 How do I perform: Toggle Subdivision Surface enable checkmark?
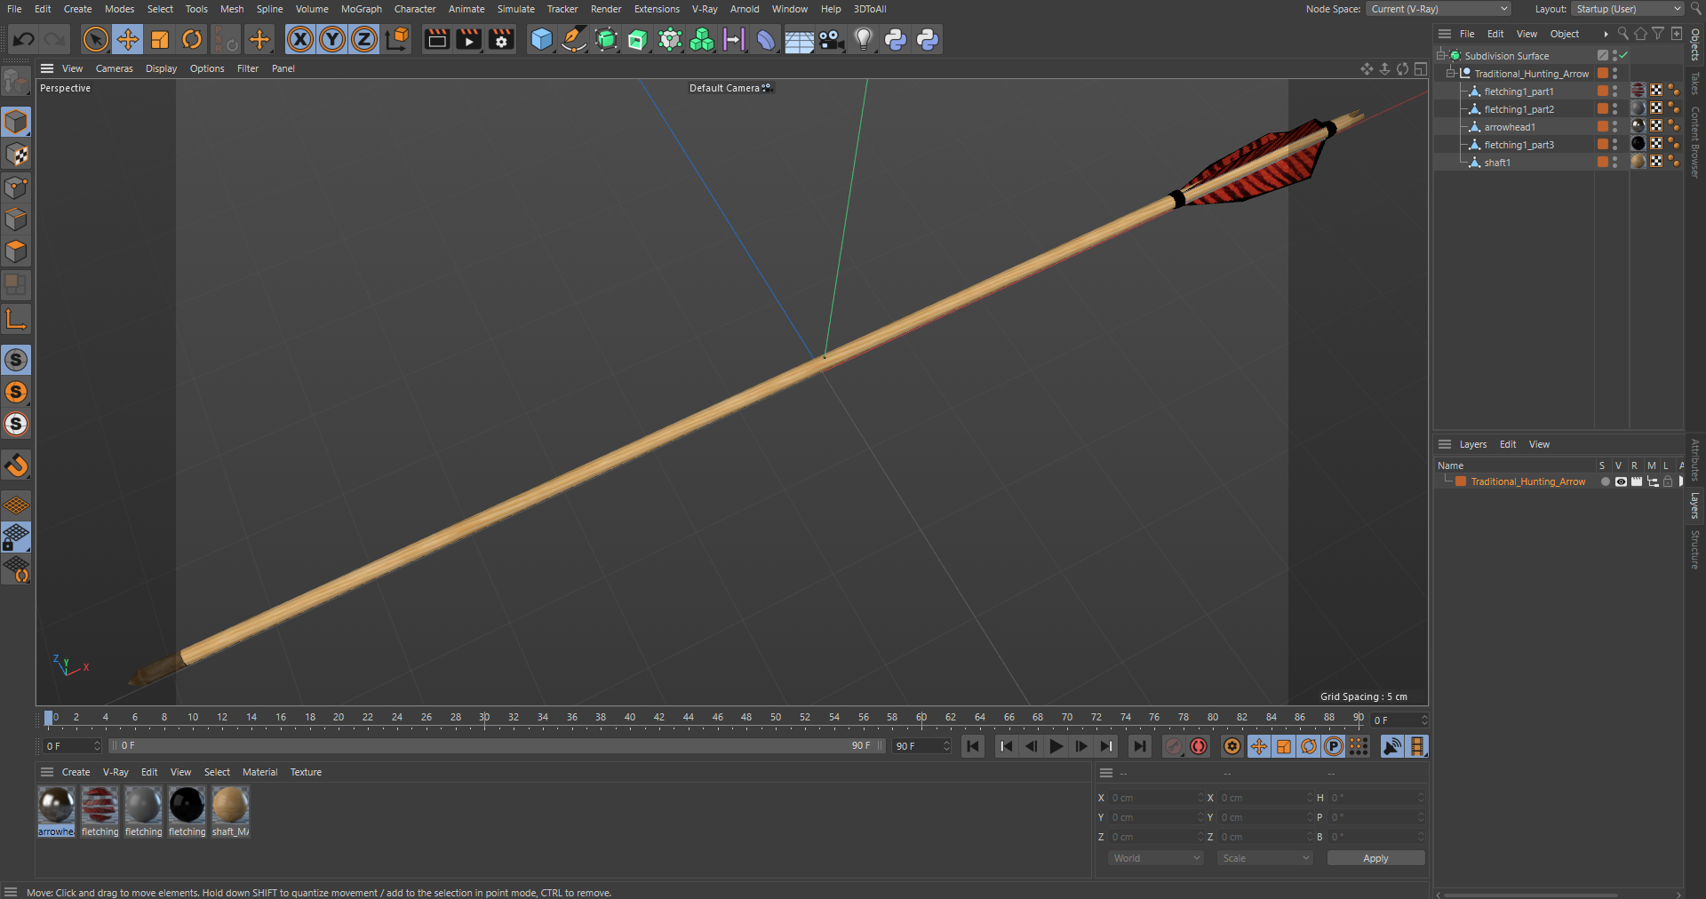1622,55
